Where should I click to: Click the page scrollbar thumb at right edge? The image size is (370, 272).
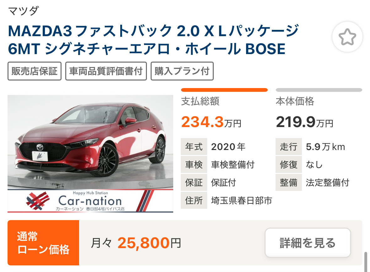pos(366,262)
